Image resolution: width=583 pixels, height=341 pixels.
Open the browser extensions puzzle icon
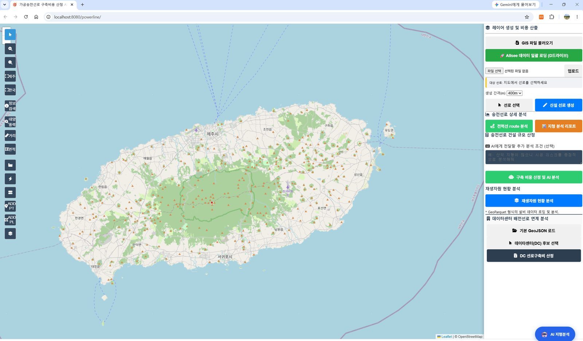(x=552, y=17)
